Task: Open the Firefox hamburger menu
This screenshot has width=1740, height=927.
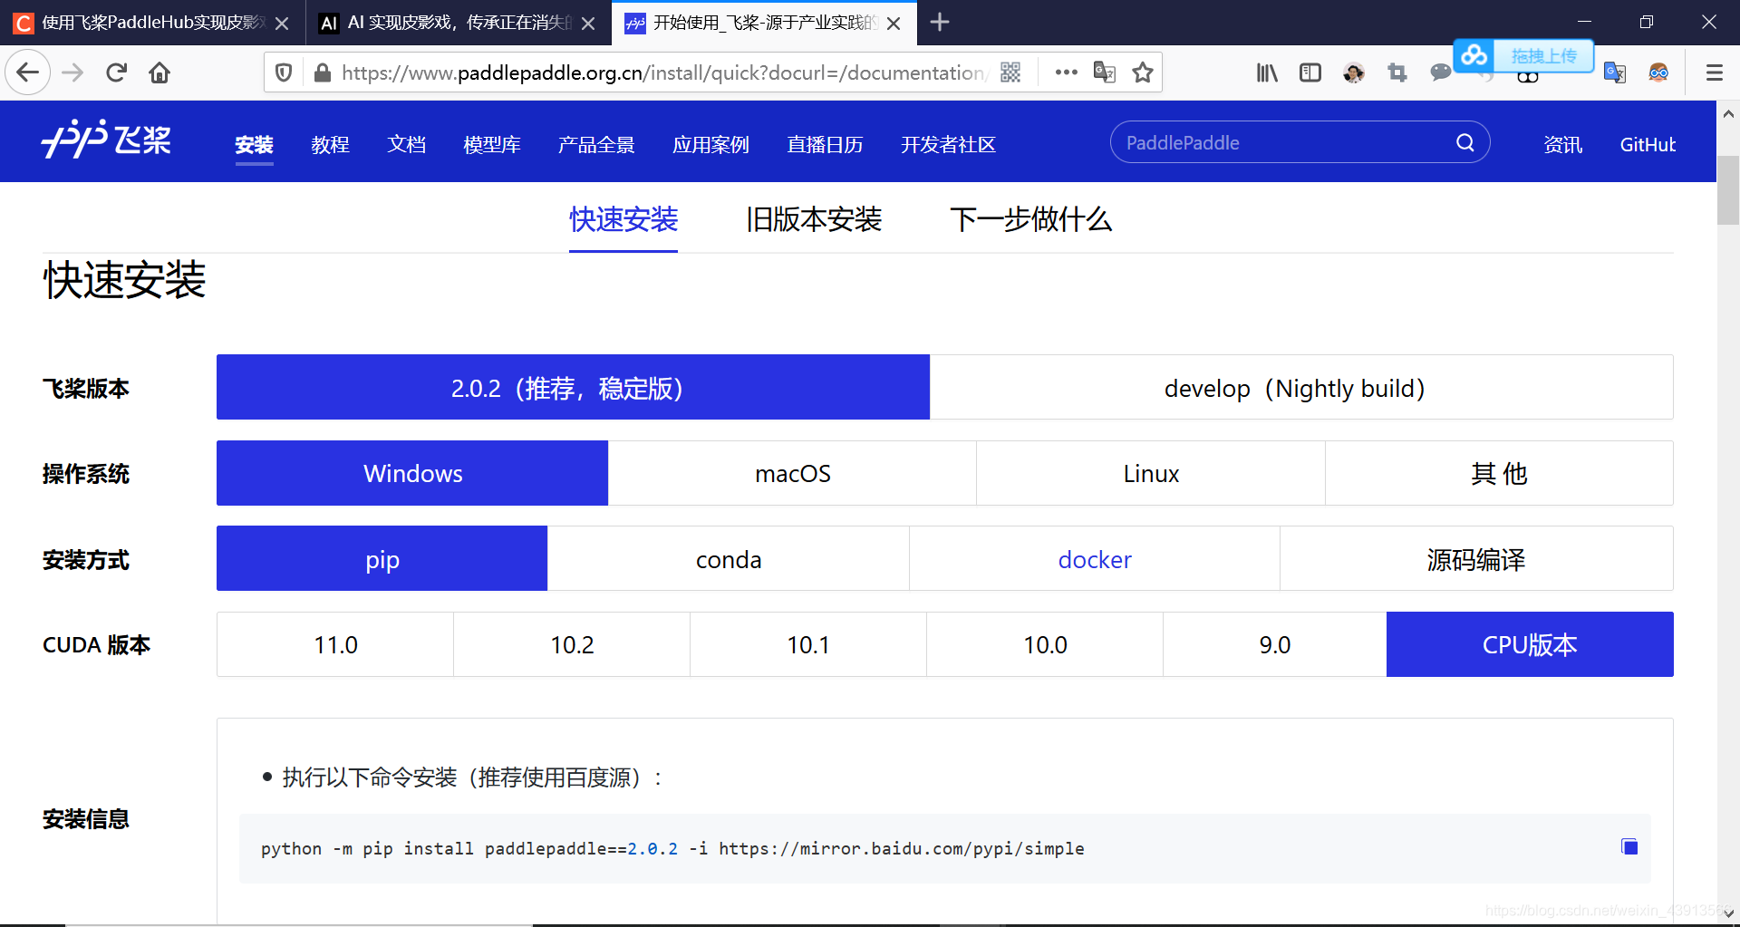Action: coord(1715,72)
